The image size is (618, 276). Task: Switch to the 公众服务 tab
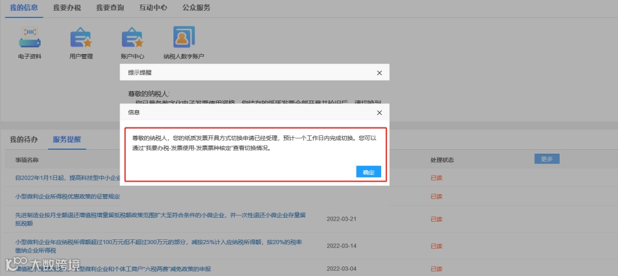(x=196, y=8)
